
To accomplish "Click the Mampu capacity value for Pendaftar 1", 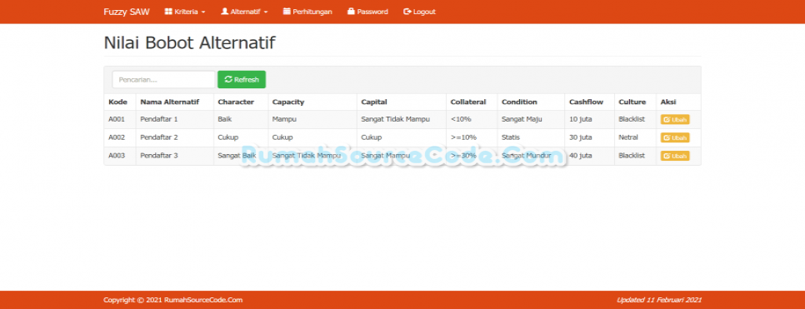I will 285,119.
